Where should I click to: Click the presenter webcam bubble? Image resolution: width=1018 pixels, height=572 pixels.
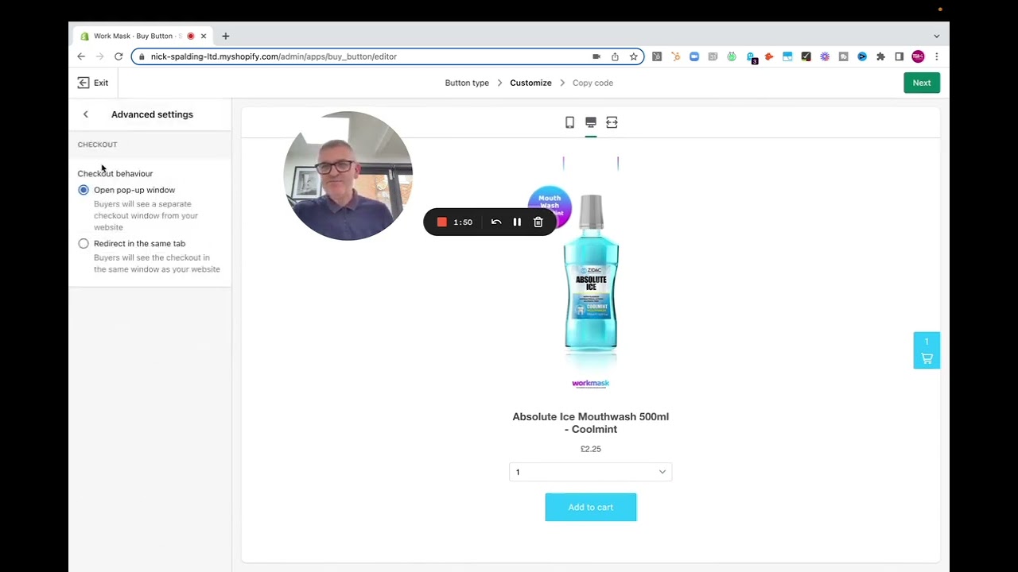[348, 176]
